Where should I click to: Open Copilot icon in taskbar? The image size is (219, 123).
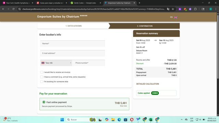pyautogui.click(x=107, y=120)
